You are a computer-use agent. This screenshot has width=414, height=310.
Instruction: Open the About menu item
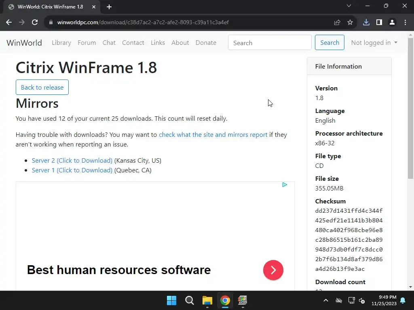click(180, 43)
